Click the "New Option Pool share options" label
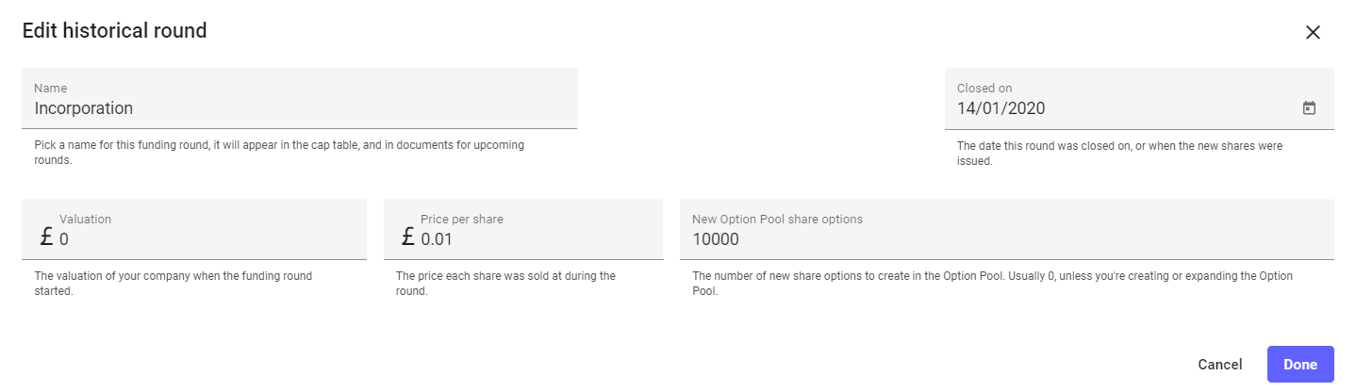Viewport: 1356px width, 392px height. point(777,219)
